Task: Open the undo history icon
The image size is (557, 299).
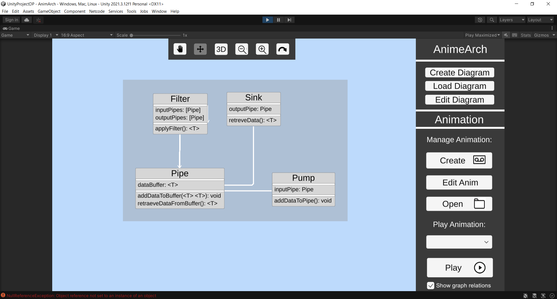Action: click(x=480, y=20)
